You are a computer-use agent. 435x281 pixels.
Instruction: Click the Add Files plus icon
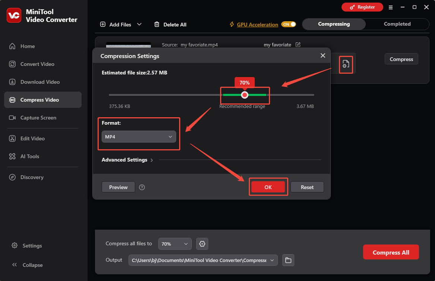pos(103,25)
